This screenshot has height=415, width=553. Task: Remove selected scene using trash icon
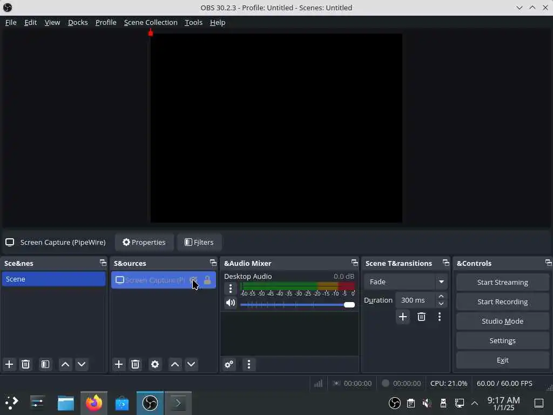(x=25, y=364)
